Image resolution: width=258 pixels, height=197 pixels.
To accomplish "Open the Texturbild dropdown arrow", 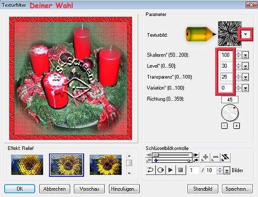I will click(246, 34).
